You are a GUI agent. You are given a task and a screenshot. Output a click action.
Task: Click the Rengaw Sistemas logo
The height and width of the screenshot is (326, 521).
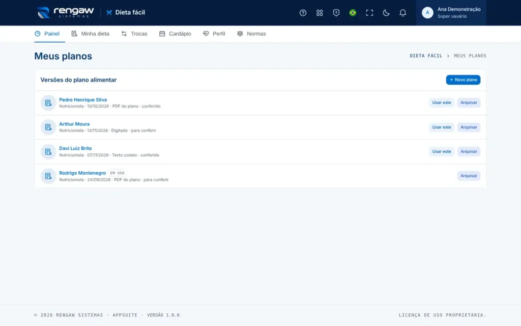tap(65, 13)
